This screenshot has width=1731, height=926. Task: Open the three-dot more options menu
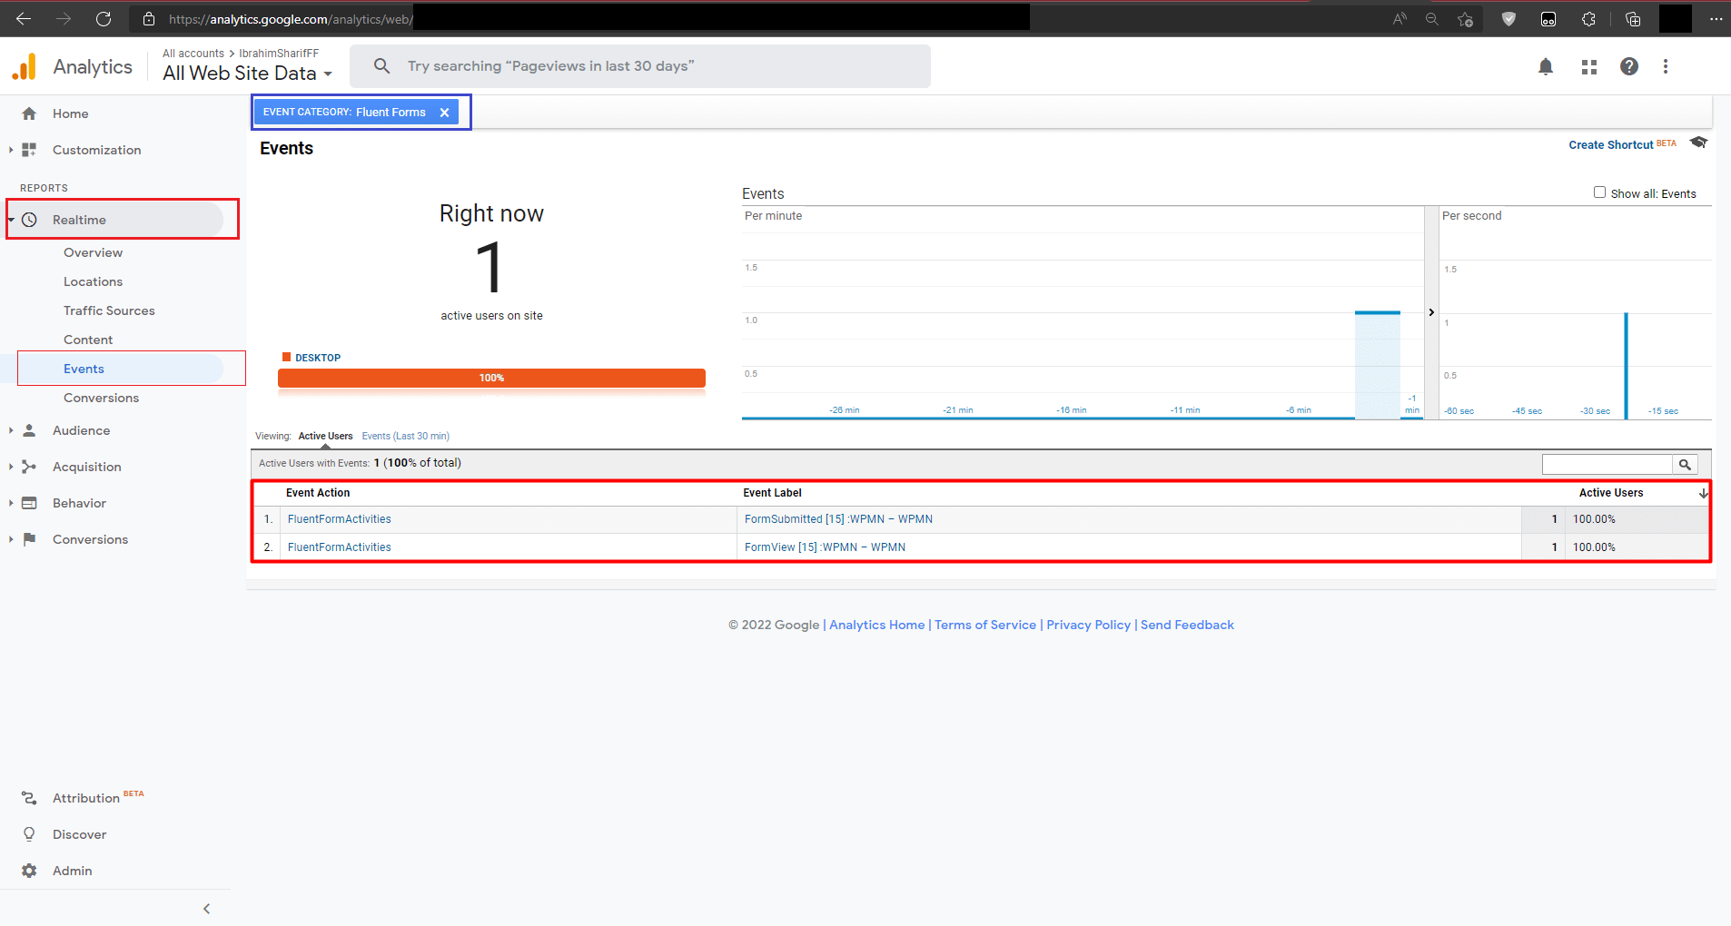click(1666, 66)
